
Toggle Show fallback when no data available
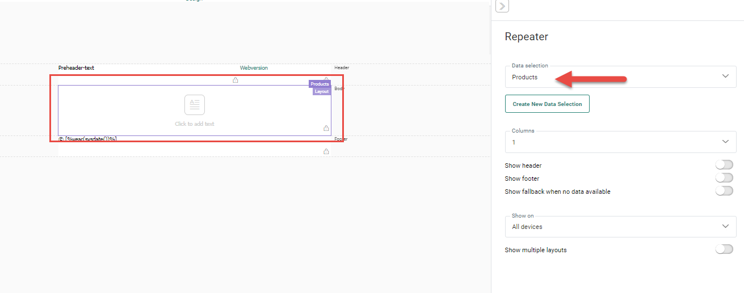click(724, 191)
